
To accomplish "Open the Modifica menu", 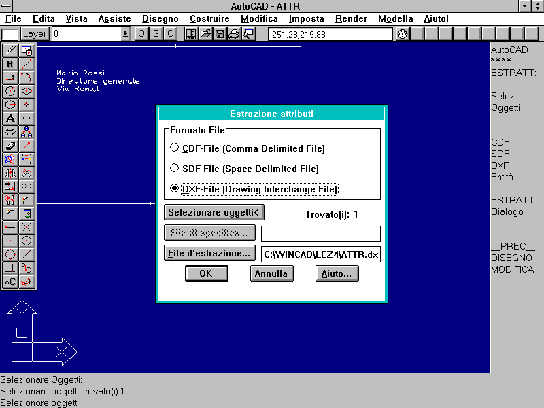I will (x=259, y=19).
